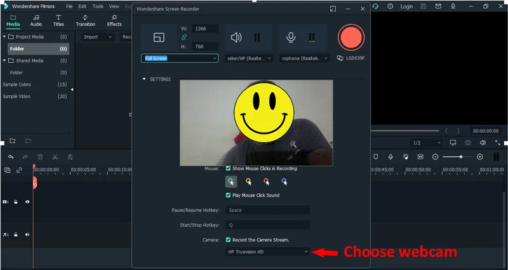This screenshot has height=270, width=508.
Task: Click the microphone icon in Screen Recorder
Action: click(x=291, y=37)
